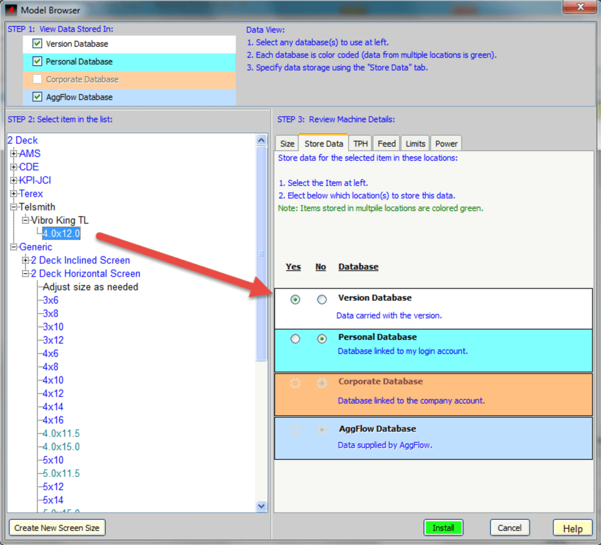Select the 4.0x11.5 green tree item
Screen dimensions: 601x545
tap(61, 434)
